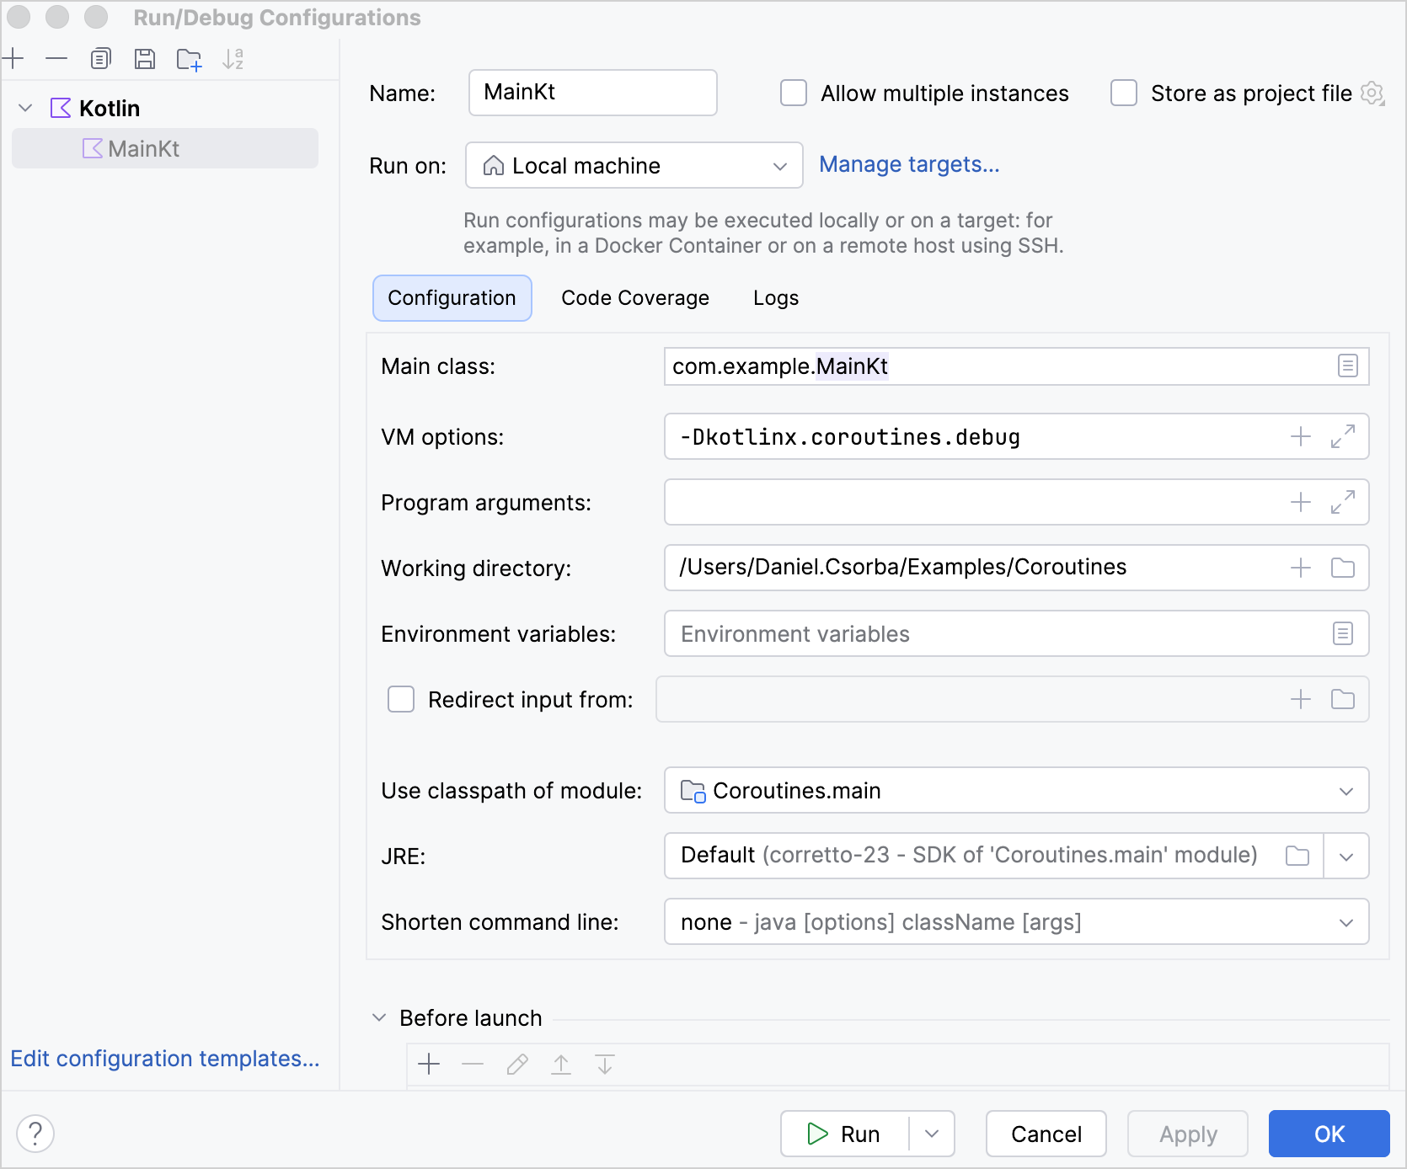Viewport: 1407px width, 1169px height.
Task: Insert macro in VM options plus icon
Action: [1301, 436]
